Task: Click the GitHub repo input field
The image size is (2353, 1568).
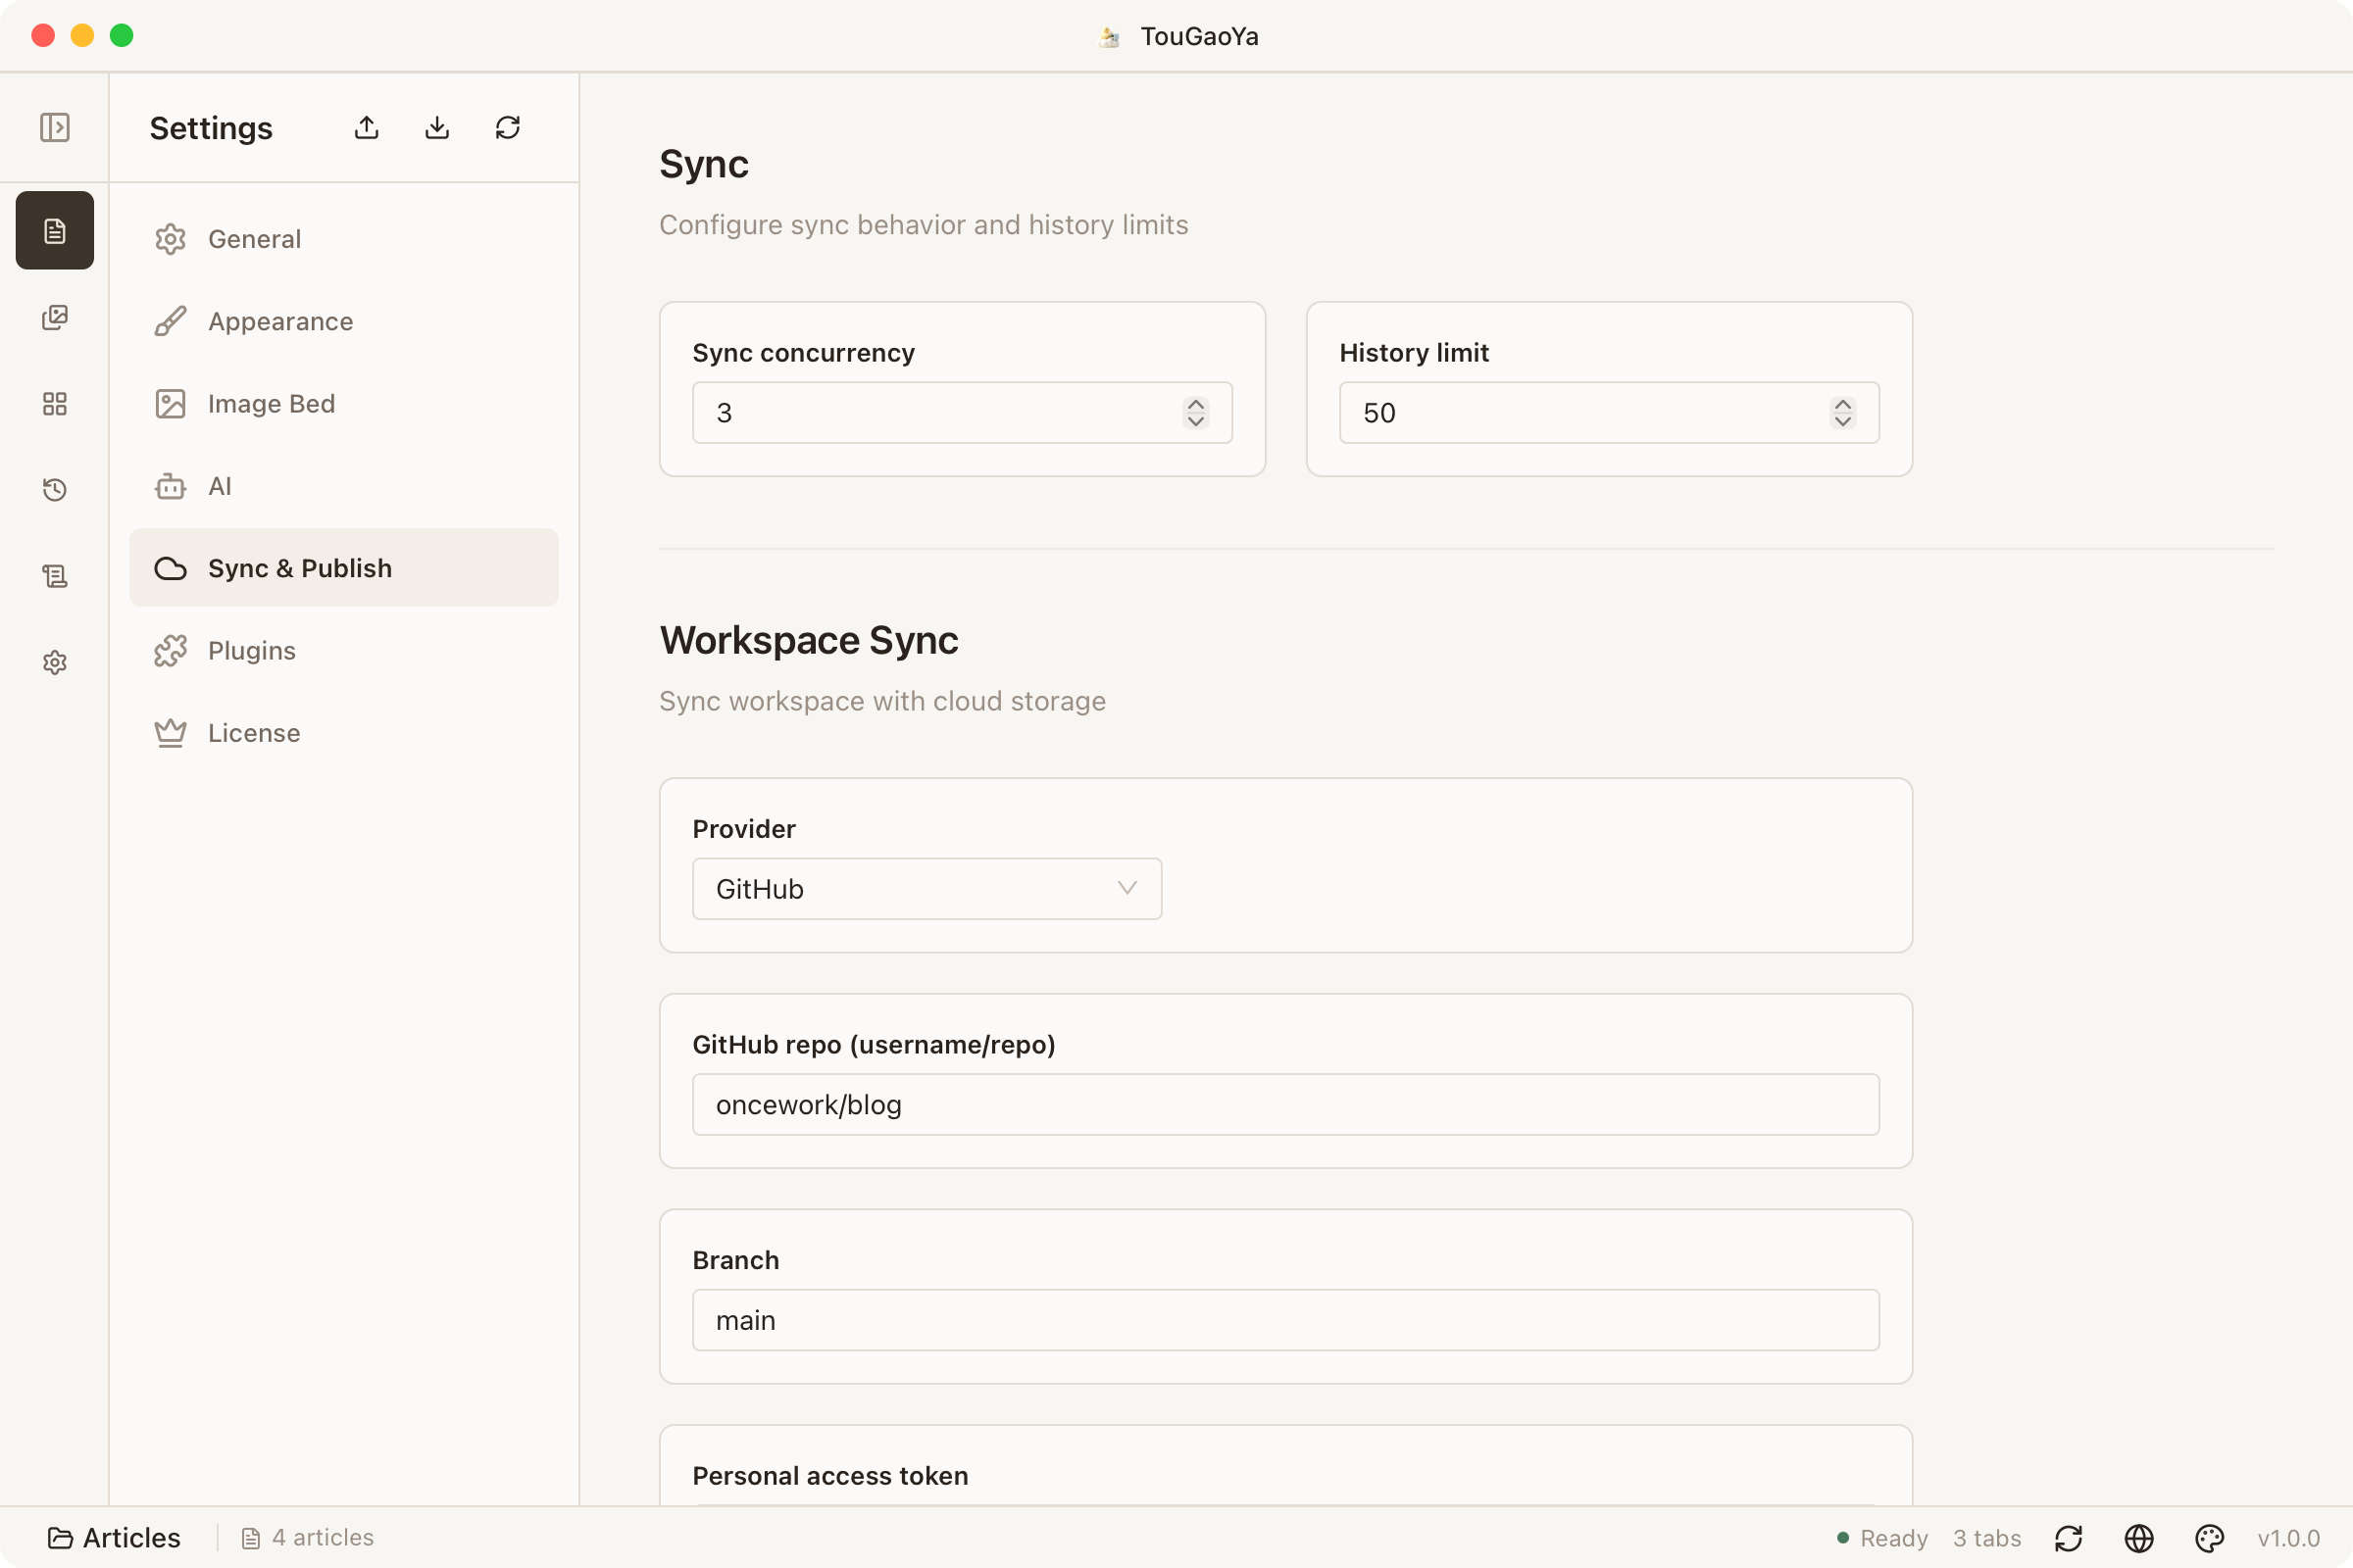Action: click(x=1285, y=1105)
